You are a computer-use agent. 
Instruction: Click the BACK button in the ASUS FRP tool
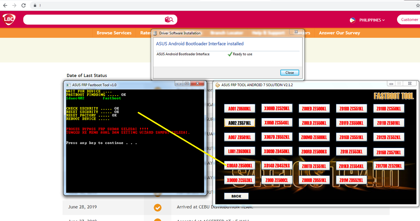[x=236, y=196]
